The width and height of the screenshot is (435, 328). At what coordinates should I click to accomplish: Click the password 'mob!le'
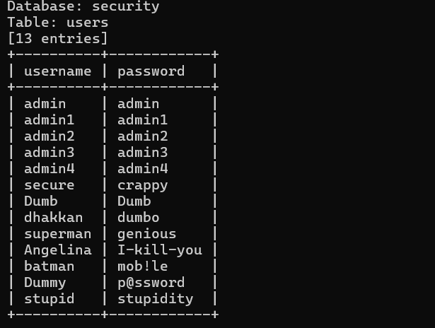[143, 266]
